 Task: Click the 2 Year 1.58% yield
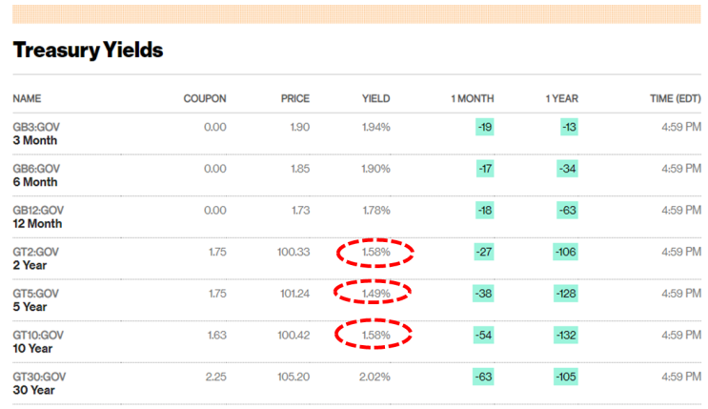click(375, 252)
